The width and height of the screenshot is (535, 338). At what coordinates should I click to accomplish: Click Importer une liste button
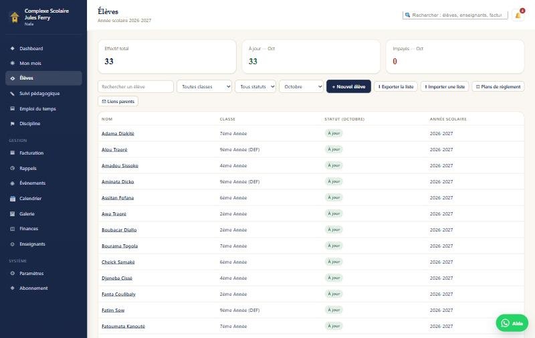pos(445,87)
